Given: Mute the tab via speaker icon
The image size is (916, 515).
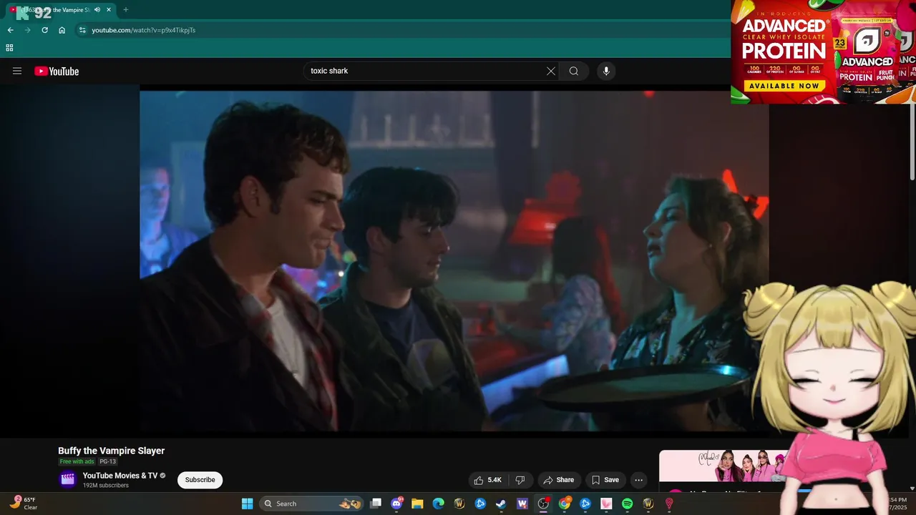Looking at the screenshot, I should point(97,10).
